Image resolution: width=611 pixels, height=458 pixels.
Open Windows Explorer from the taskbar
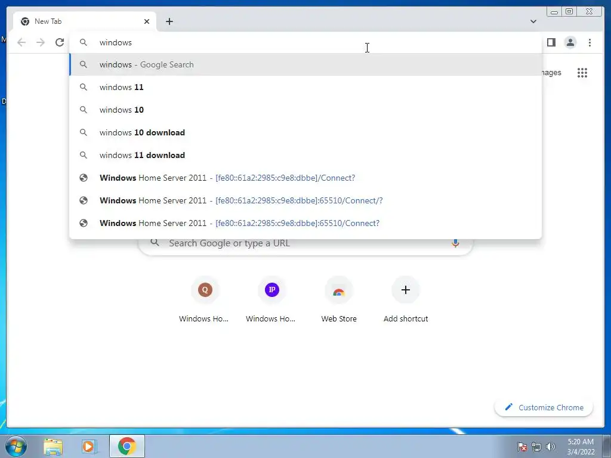[x=53, y=446]
